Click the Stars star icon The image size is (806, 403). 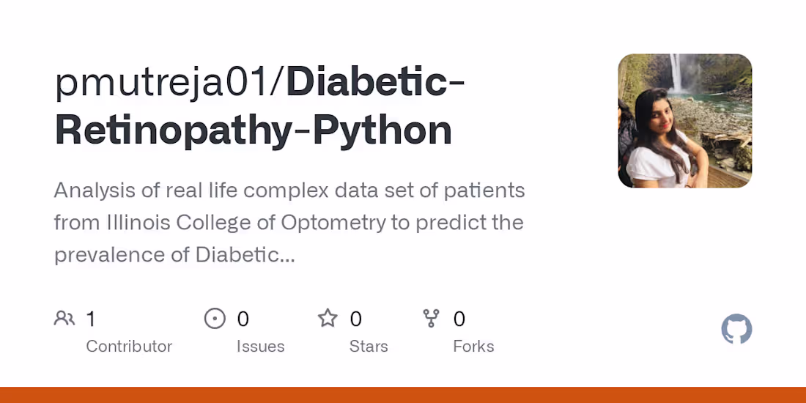point(328,318)
